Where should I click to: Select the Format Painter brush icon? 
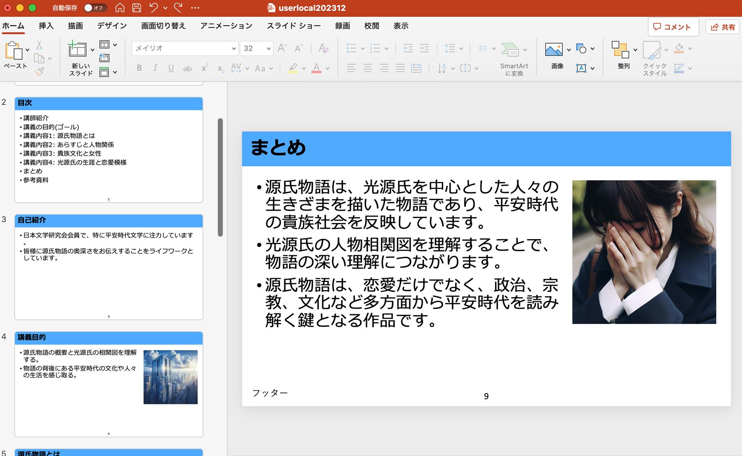pyautogui.click(x=39, y=72)
